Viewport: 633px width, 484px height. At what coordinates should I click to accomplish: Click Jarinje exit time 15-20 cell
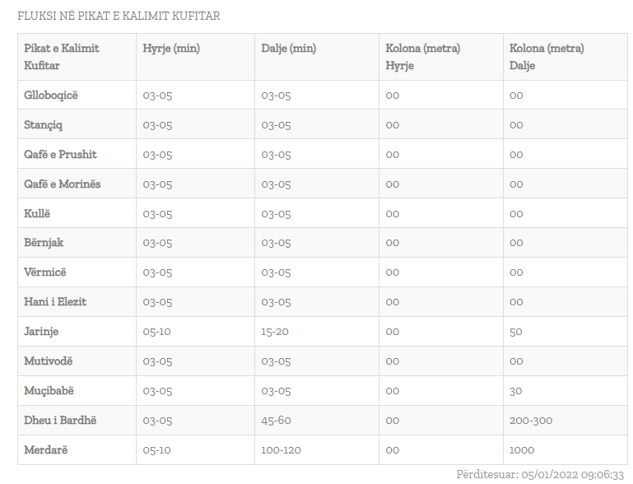tap(275, 332)
